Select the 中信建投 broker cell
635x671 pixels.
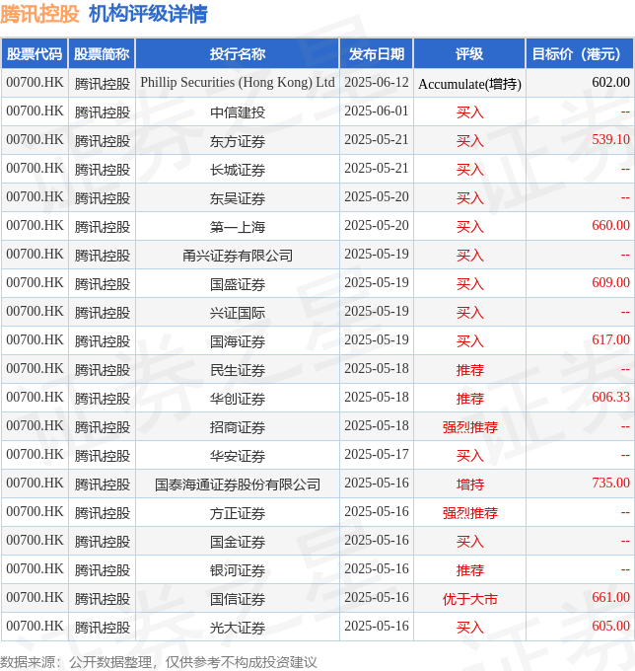click(x=238, y=112)
